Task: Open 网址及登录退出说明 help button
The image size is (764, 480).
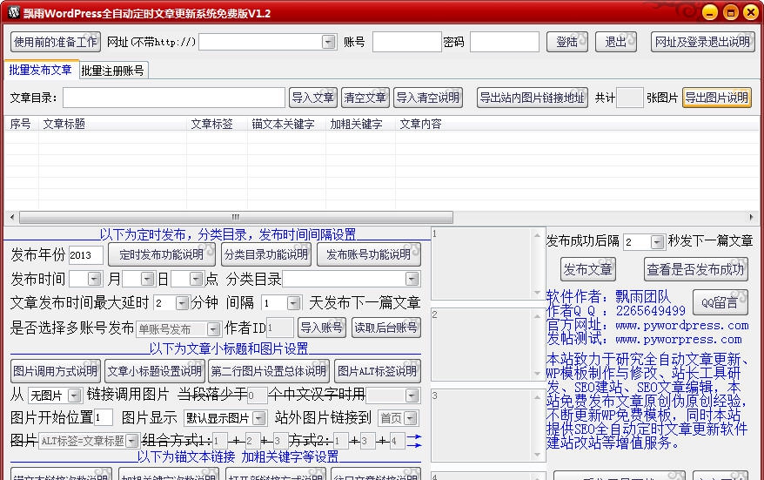Action: pos(702,42)
